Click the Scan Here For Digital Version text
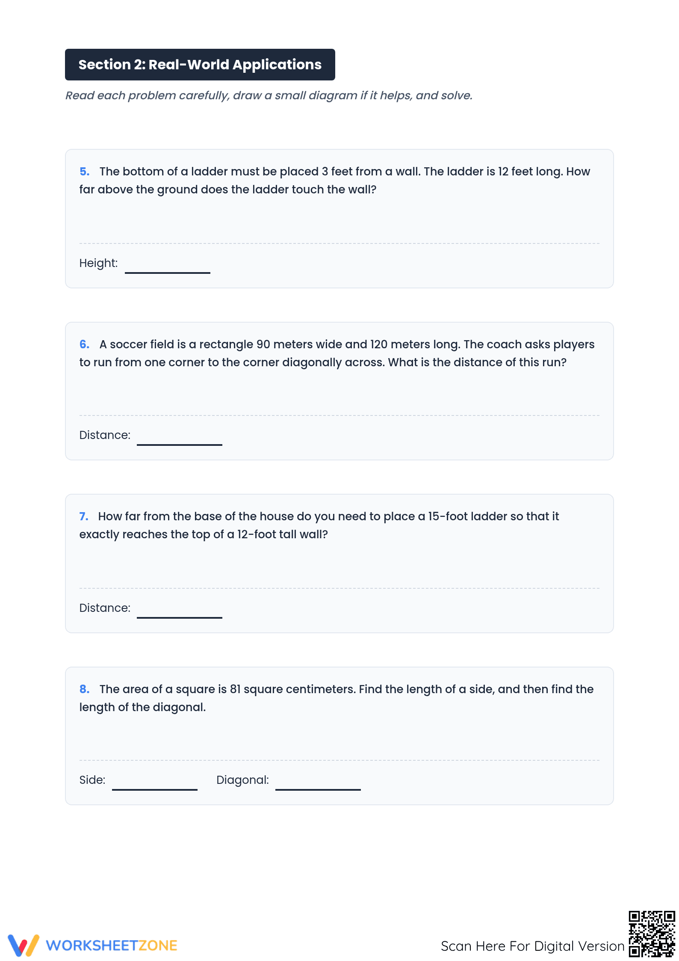Viewport: 679px width, 961px height. pyautogui.click(x=532, y=946)
